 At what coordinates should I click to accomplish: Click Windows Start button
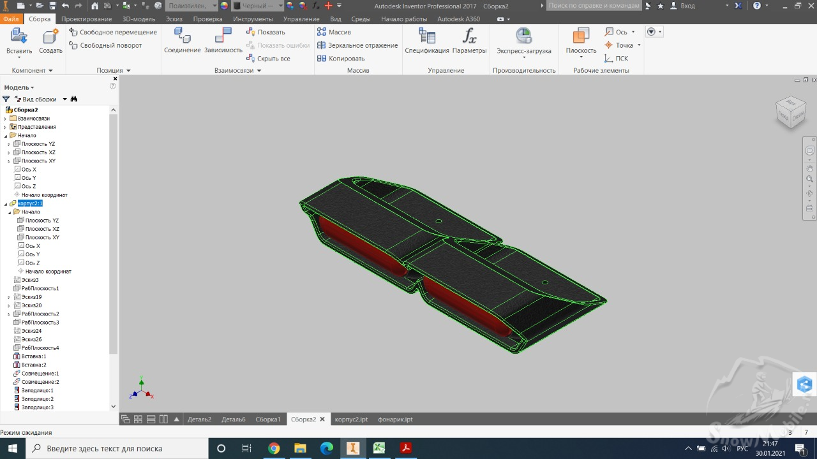(x=13, y=448)
